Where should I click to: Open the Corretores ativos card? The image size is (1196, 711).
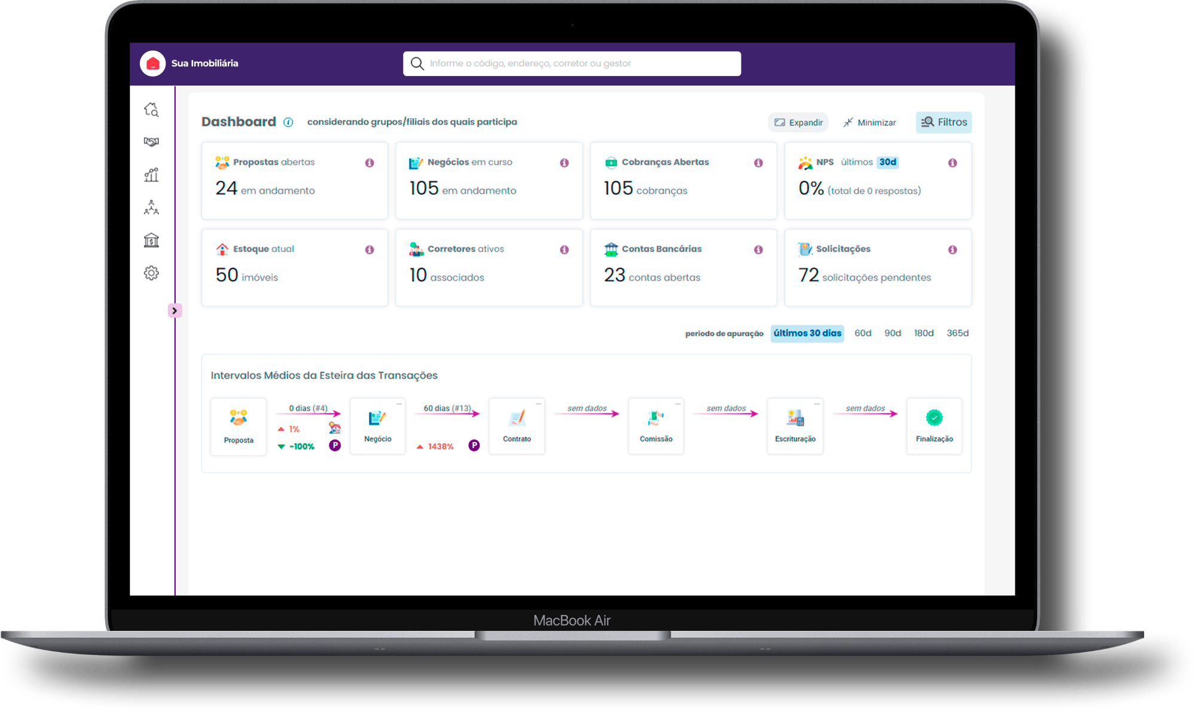coord(489,267)
